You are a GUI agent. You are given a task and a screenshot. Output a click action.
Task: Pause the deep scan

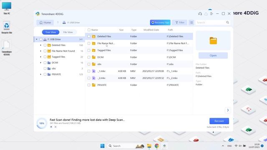51,127
